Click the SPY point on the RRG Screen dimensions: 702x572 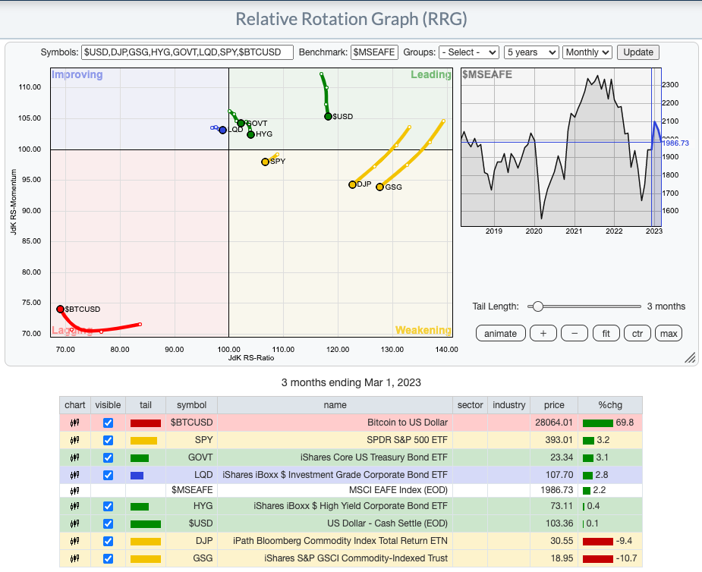pos(266,162)
